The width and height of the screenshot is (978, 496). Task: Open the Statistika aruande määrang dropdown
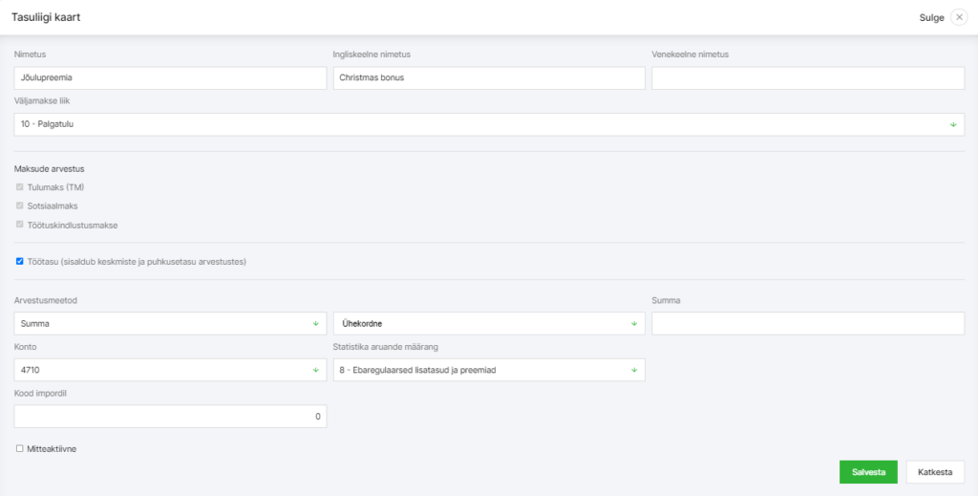point(489,370)
